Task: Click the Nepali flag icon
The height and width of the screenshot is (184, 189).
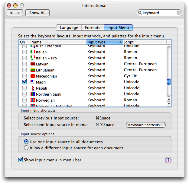Action: click(x=33, y=88)
